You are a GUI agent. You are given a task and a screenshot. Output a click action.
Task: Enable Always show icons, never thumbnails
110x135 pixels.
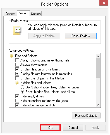(x=17, y=60)
